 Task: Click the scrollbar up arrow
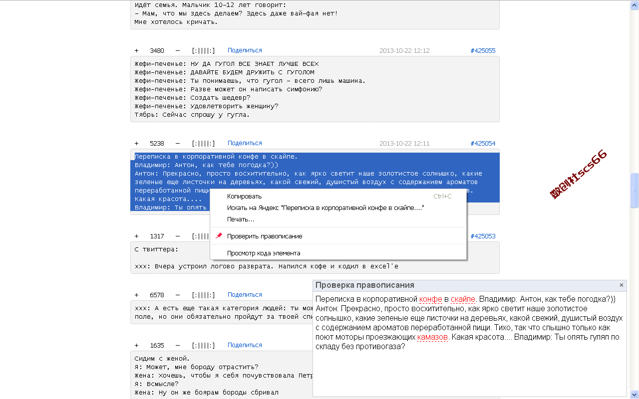pos(635,4)
